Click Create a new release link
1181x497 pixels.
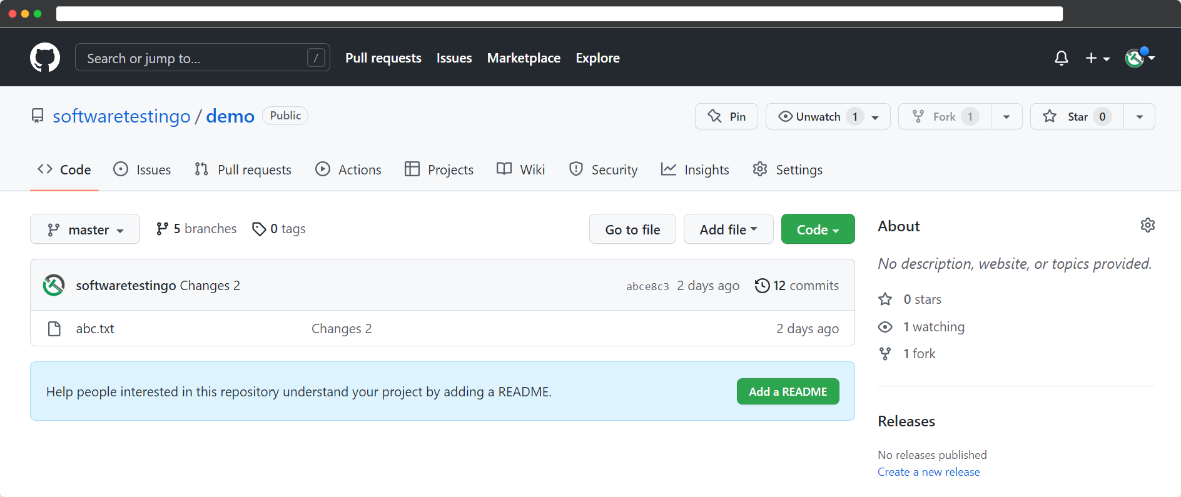pos(928,472)
